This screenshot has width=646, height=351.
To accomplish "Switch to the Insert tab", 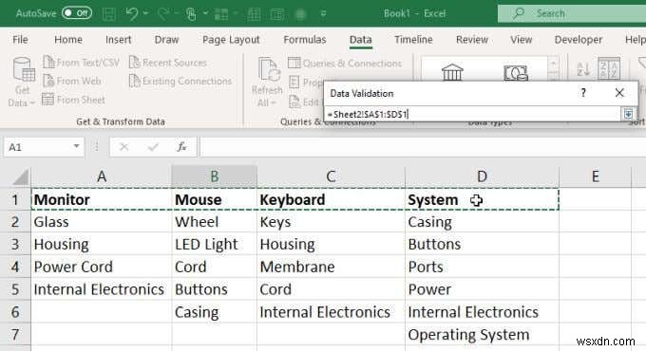I will [x=118, y=40].
